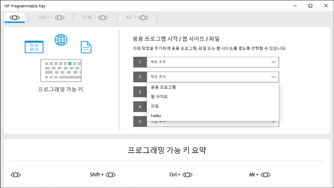334x188 pixels.
Task: Close the HP Programmable Key window
Action: (x=326, y=6)
